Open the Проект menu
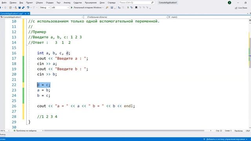Image resolution: width=251 pixels, height=141 pixels. [x=29, y=3]
